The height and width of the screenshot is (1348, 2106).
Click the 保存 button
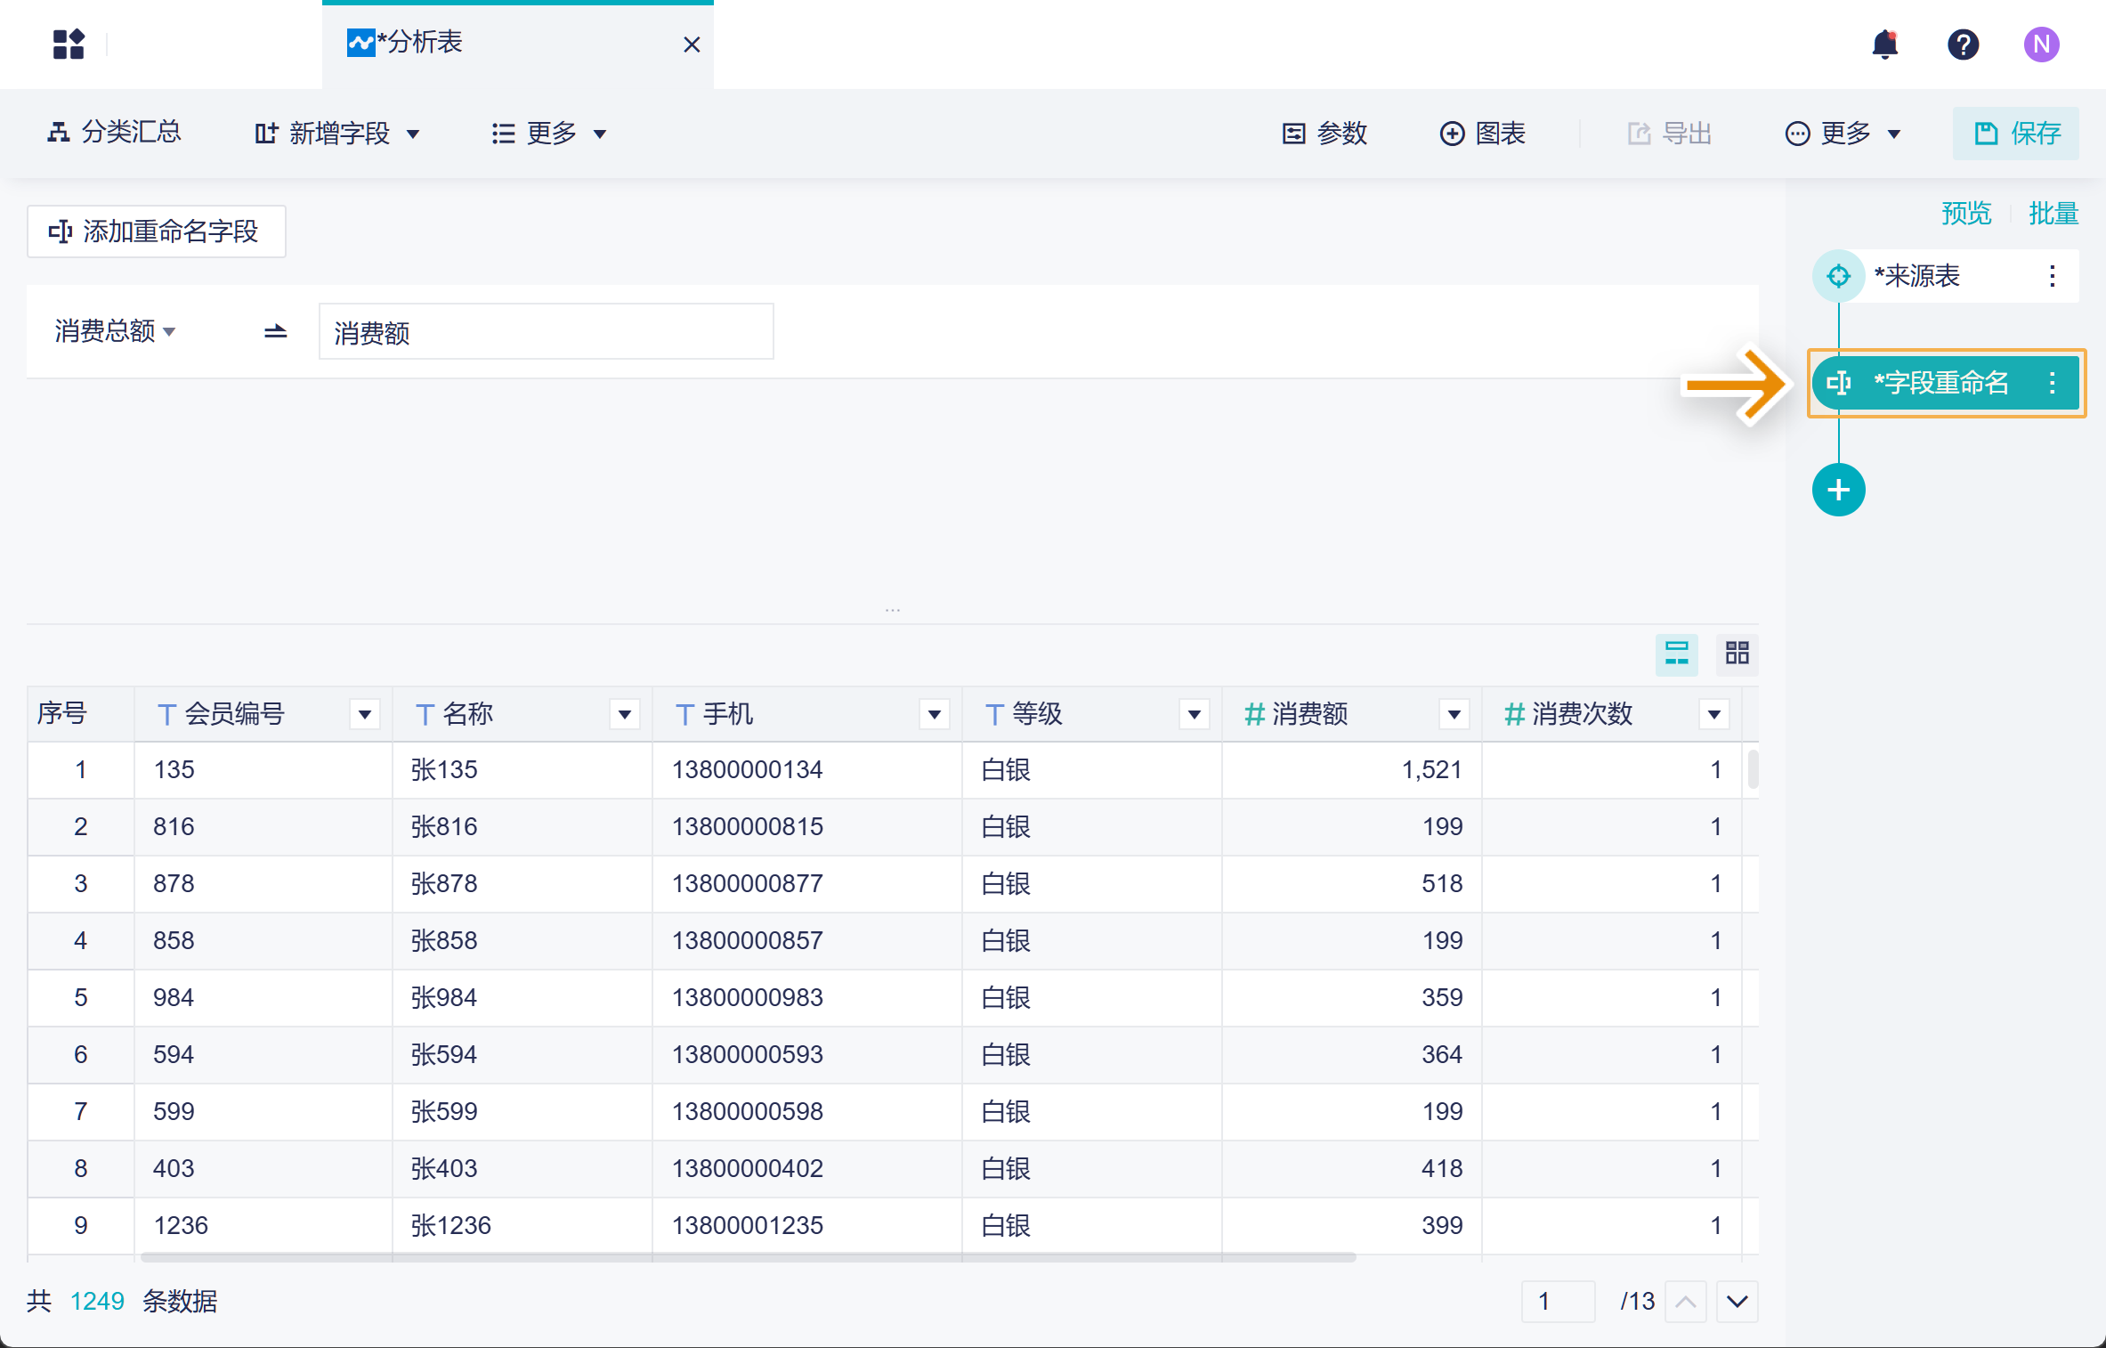(2017, 134)
